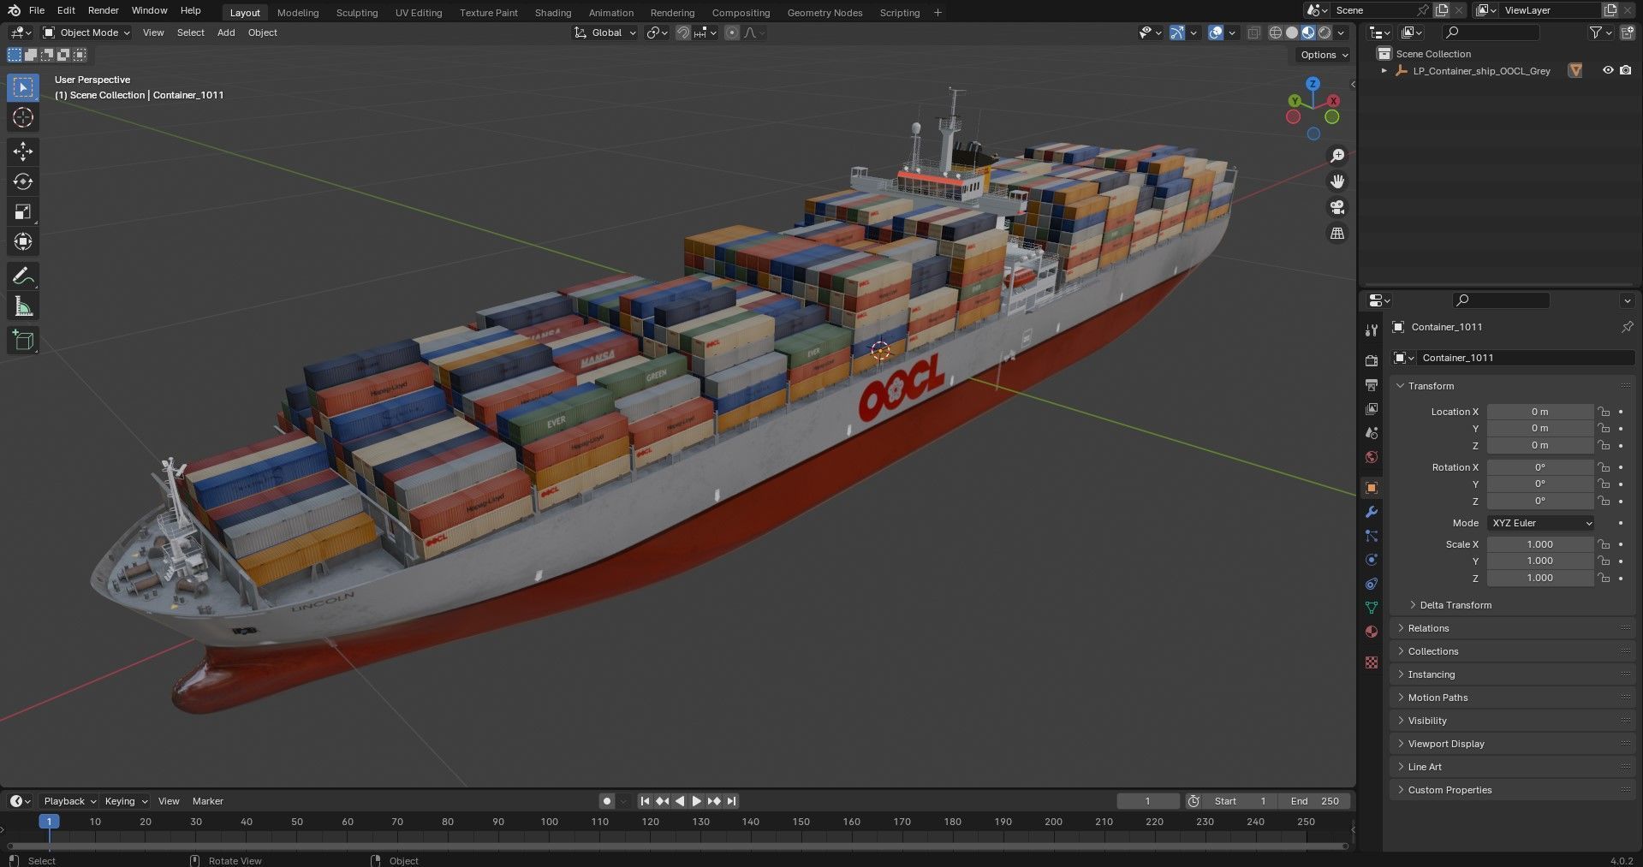Open the Modifiers properties tab
The width and height of the screenshot is (1643, 867).
point(1372,512)
